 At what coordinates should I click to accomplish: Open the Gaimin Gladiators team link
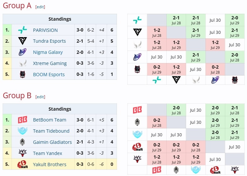52,142
